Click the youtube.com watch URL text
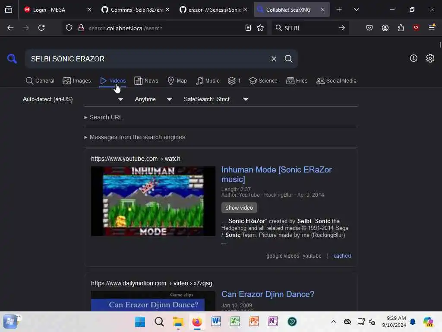 [136, 159]
